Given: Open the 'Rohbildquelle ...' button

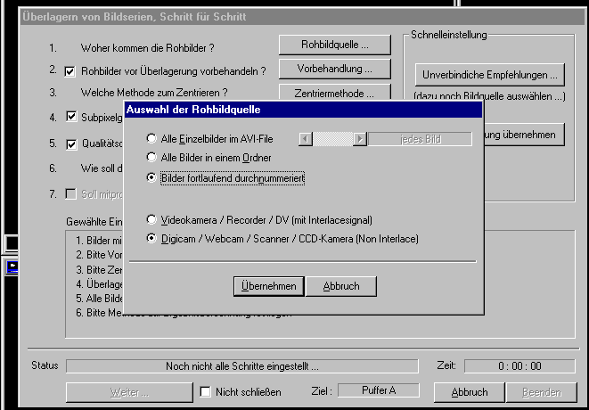Looking at the screenshot, I should tap(334, 45).
